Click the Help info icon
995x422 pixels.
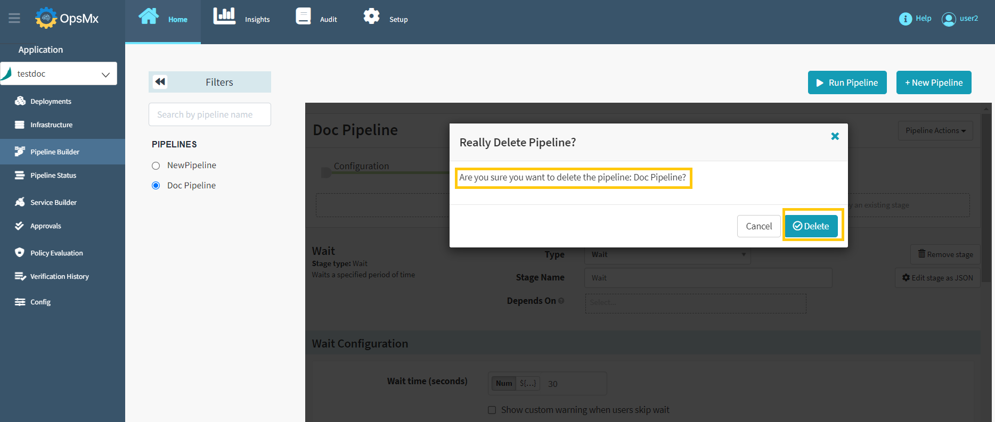pos(905,19)
